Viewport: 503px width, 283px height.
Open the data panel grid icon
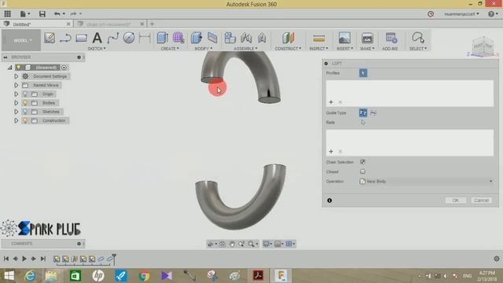tap(7, 14)
